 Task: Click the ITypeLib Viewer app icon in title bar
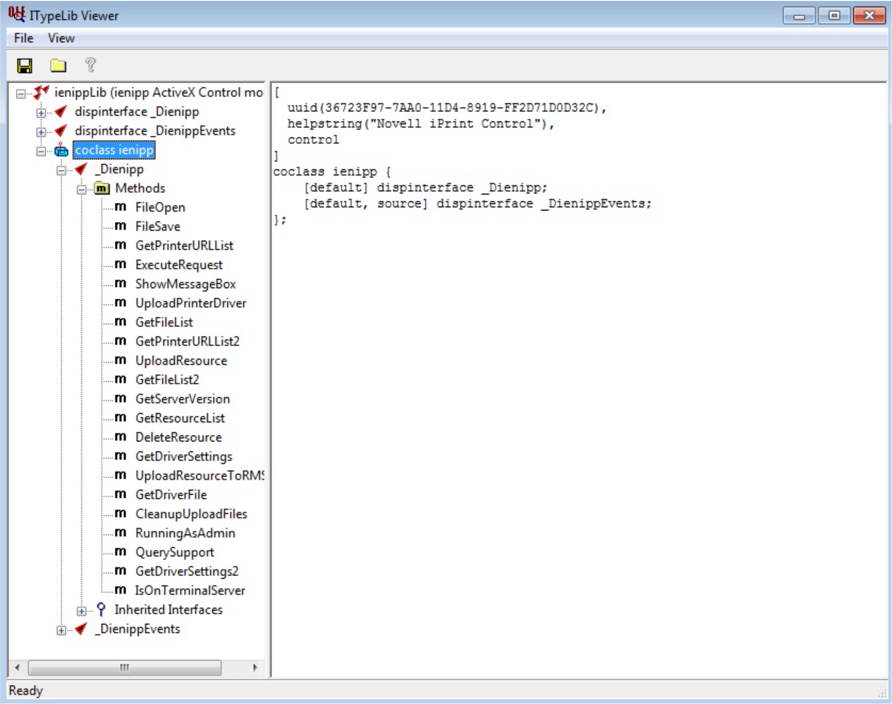[16, 15]
